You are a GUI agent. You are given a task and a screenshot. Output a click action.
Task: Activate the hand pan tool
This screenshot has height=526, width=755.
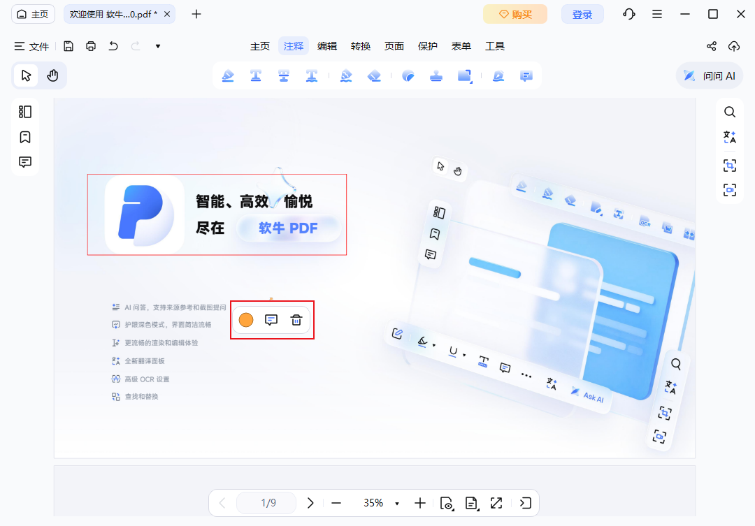[x=52, y=75]
